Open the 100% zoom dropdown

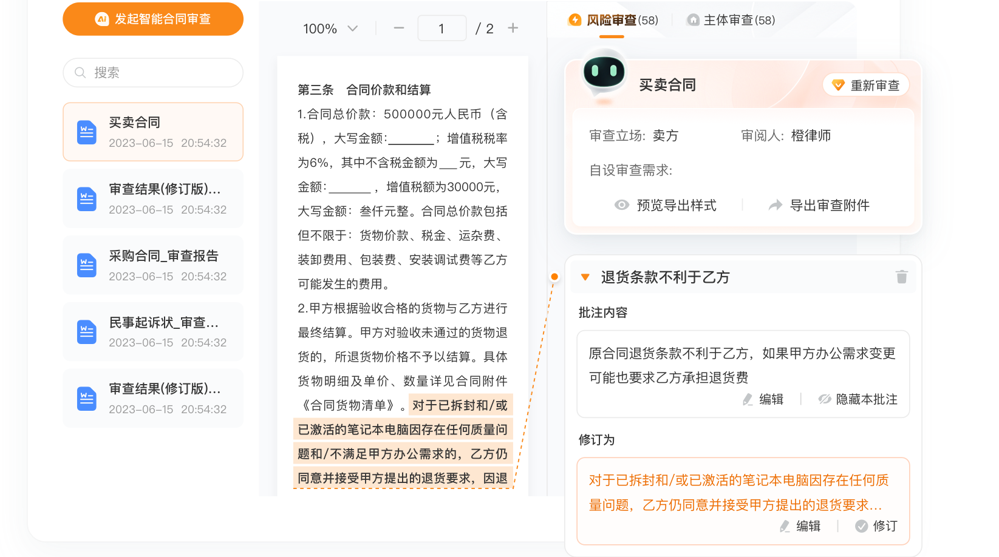click(330, 29)
